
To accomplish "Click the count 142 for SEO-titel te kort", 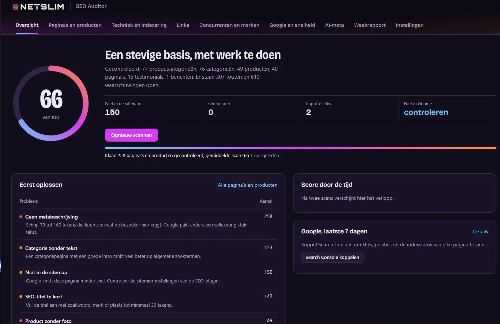I will 268,296.
